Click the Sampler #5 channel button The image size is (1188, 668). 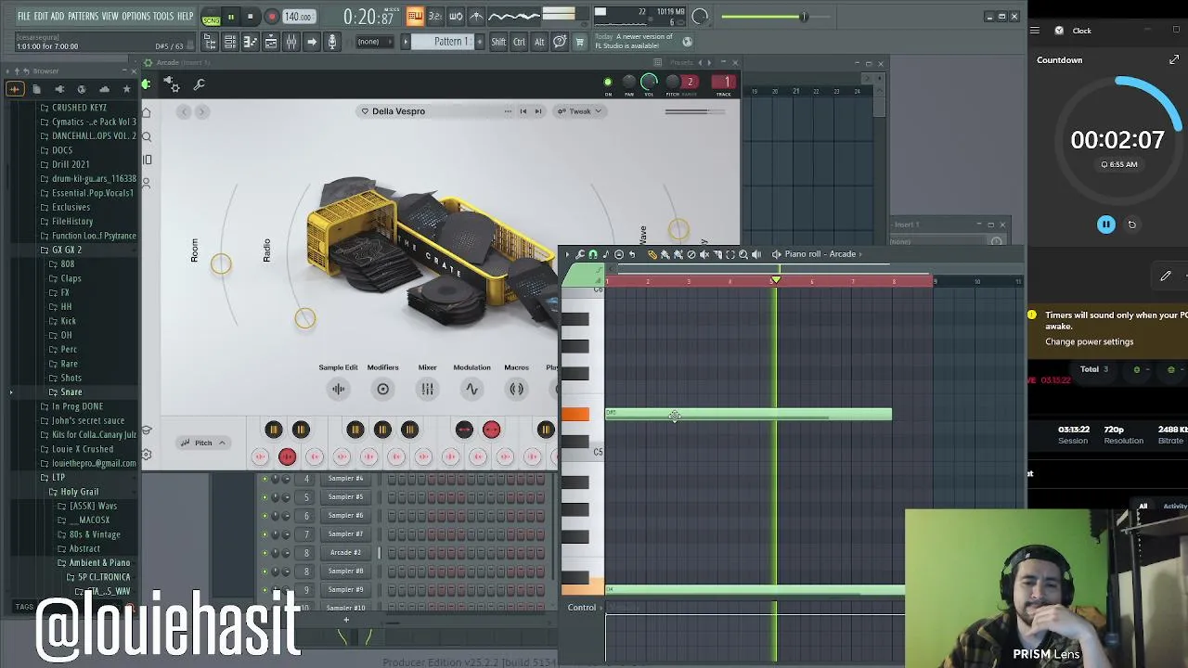(x=345, y=497)
